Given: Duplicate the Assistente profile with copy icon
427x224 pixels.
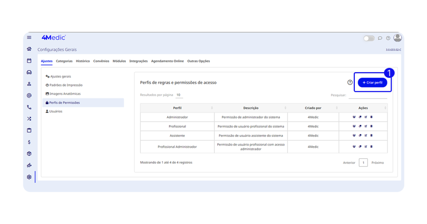Looking at the screenshot, I should (360, 136).
